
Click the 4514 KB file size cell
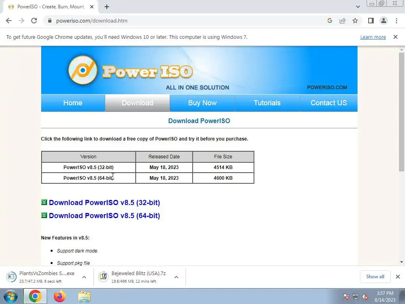[x=223, y=167]
